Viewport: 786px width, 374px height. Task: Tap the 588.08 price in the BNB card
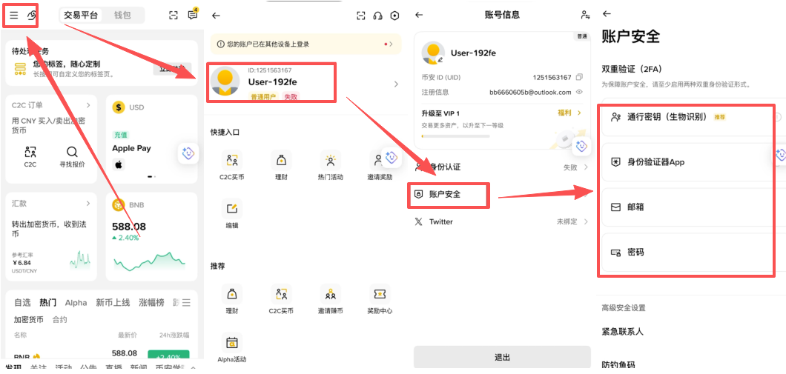[x=129, y=227]
